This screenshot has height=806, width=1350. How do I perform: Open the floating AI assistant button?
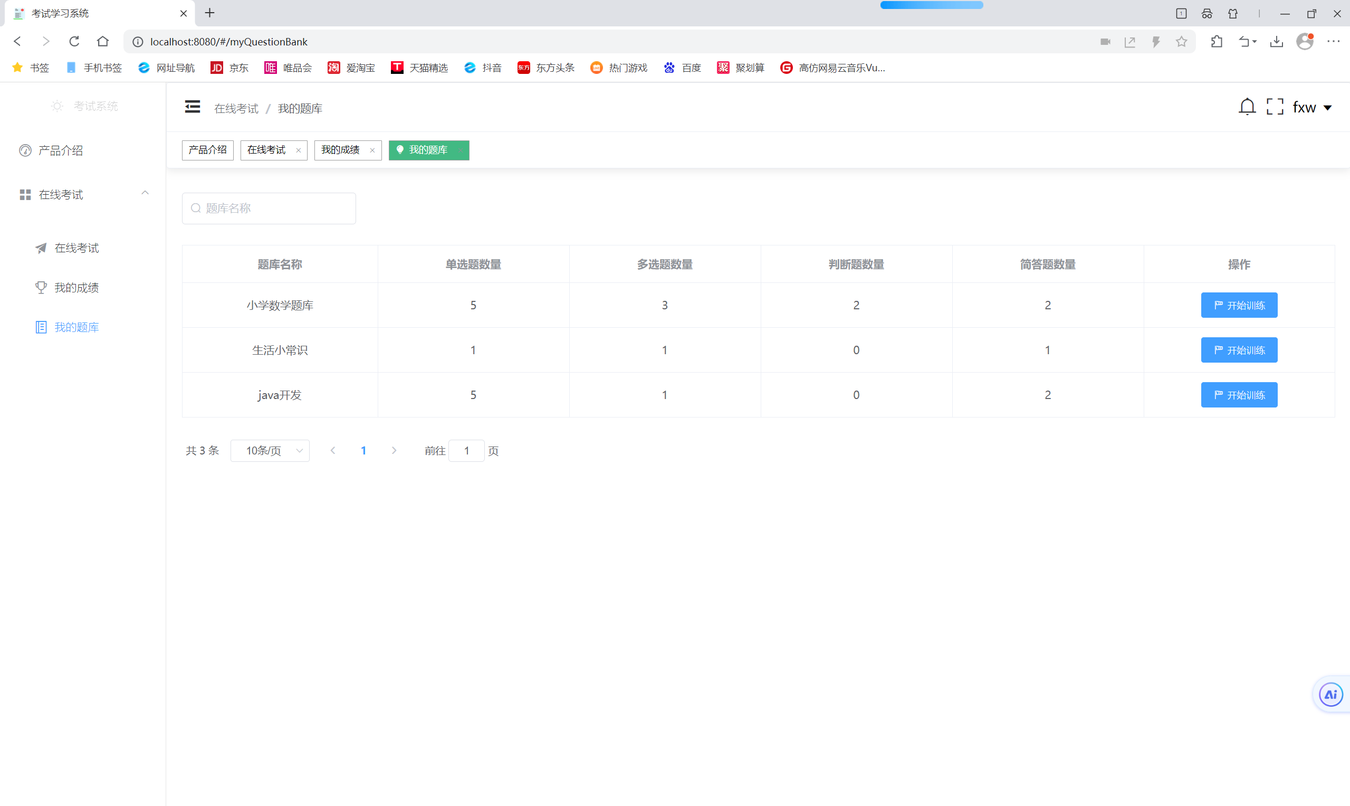[1330, 694]
